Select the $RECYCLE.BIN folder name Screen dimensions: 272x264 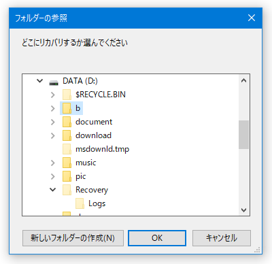pos(101,95)
